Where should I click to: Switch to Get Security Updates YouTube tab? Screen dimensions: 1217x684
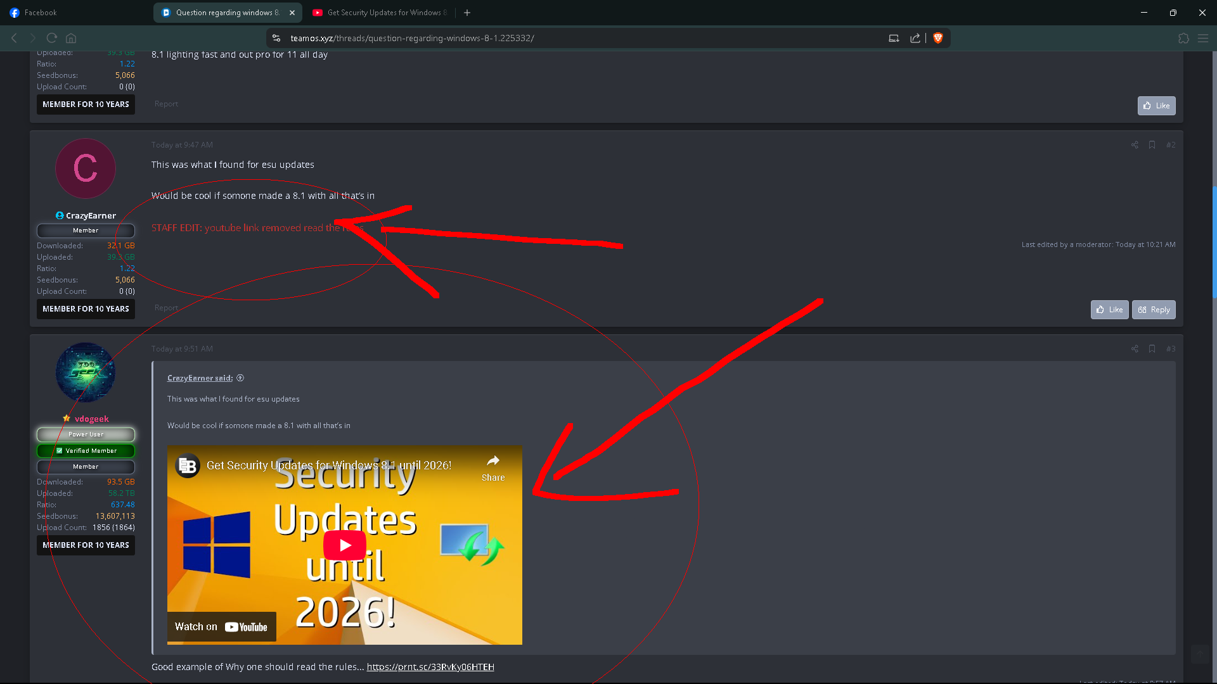(380, 13)
